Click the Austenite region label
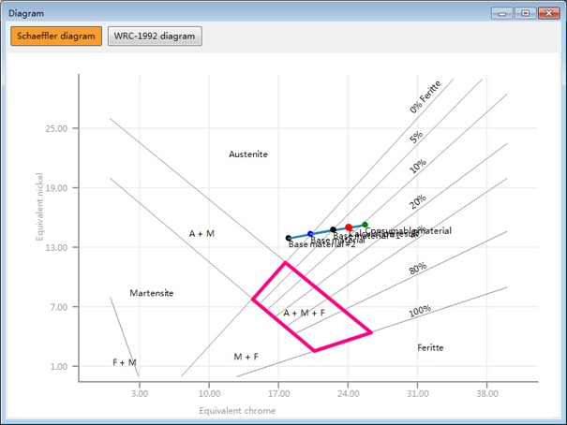 pos(248,154)
